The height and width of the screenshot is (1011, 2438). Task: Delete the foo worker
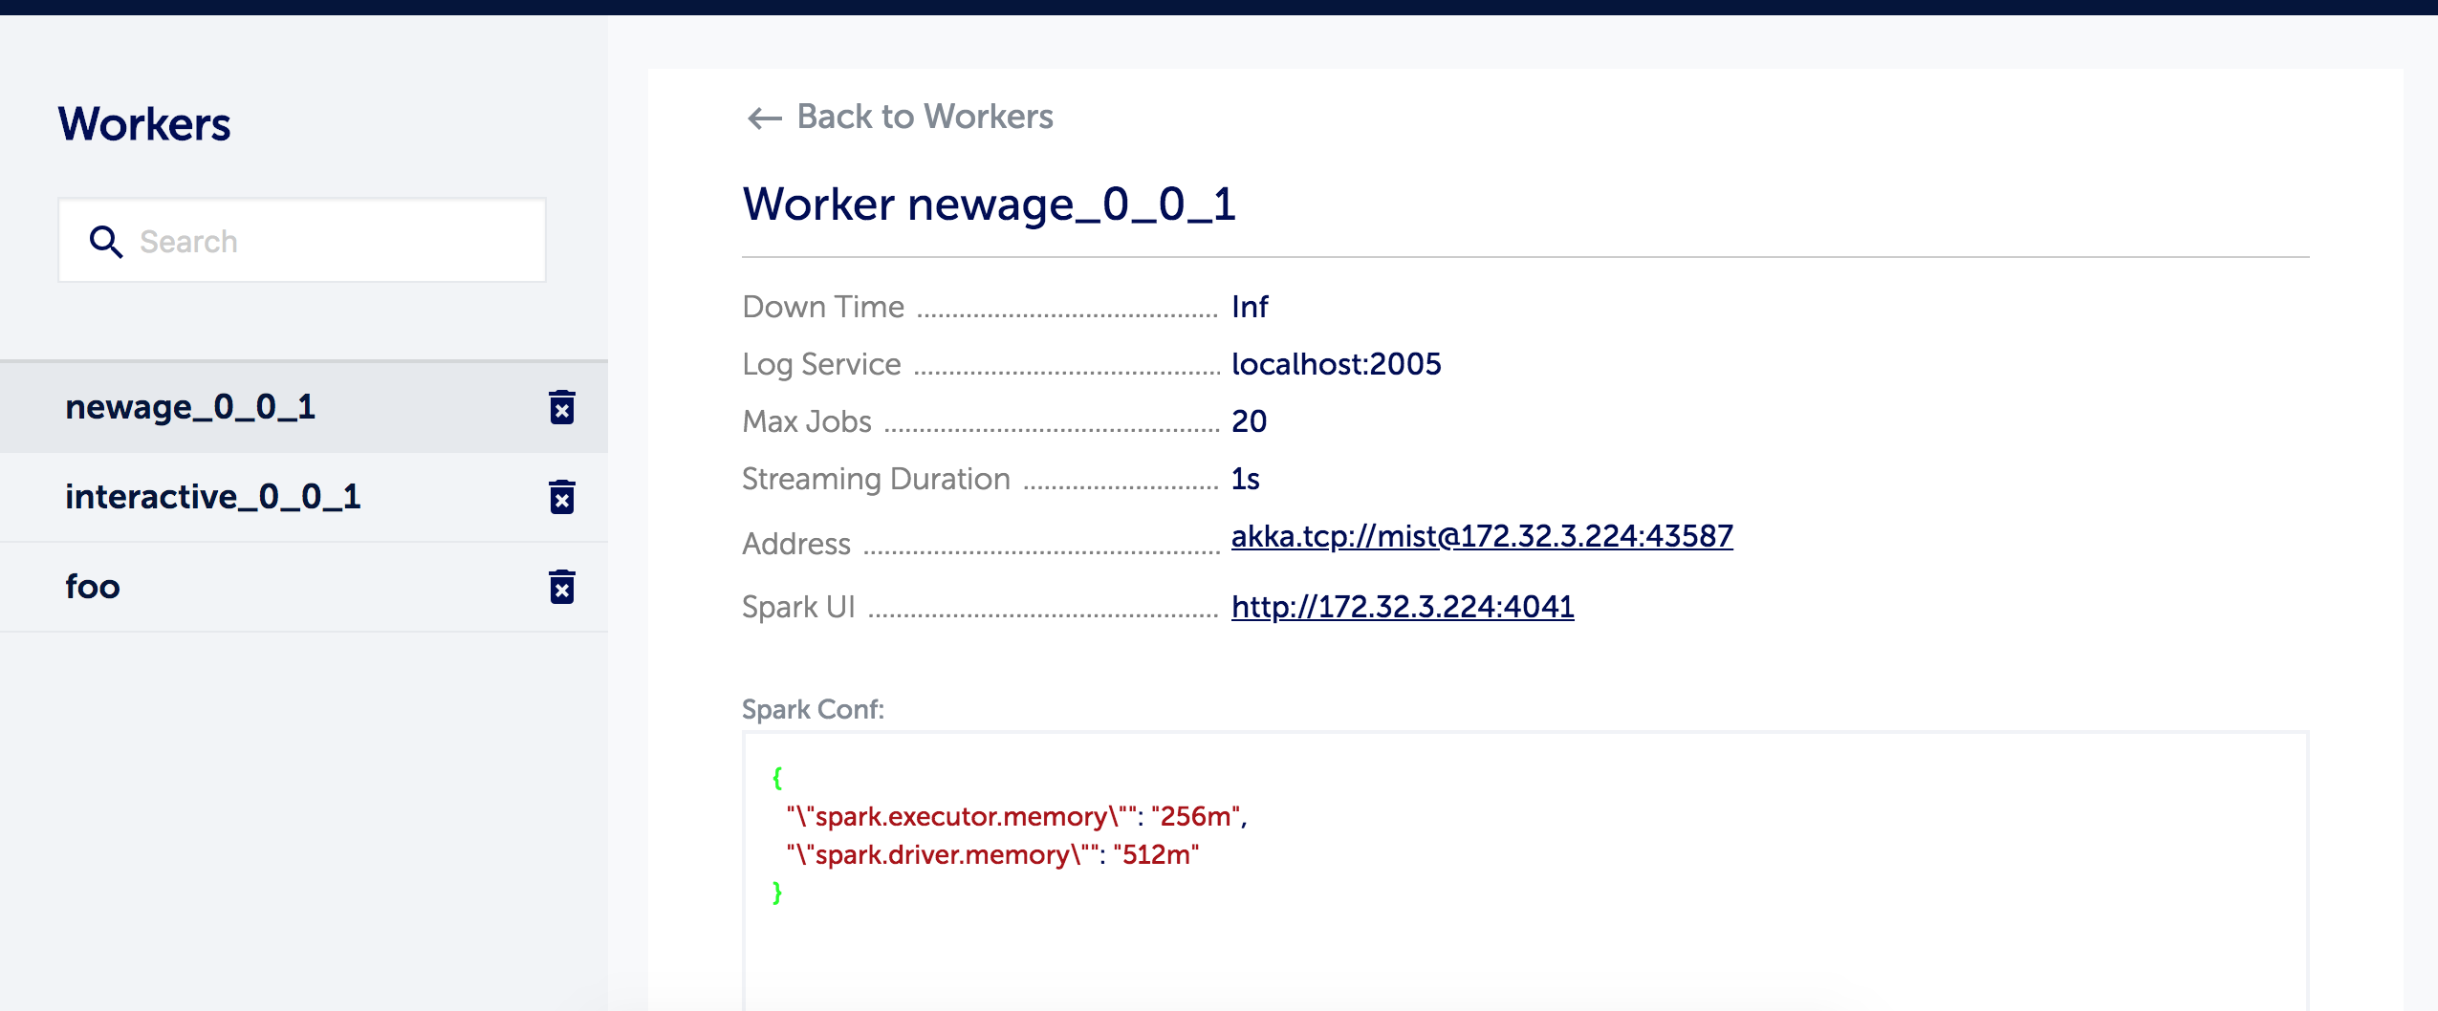(562, 587)
